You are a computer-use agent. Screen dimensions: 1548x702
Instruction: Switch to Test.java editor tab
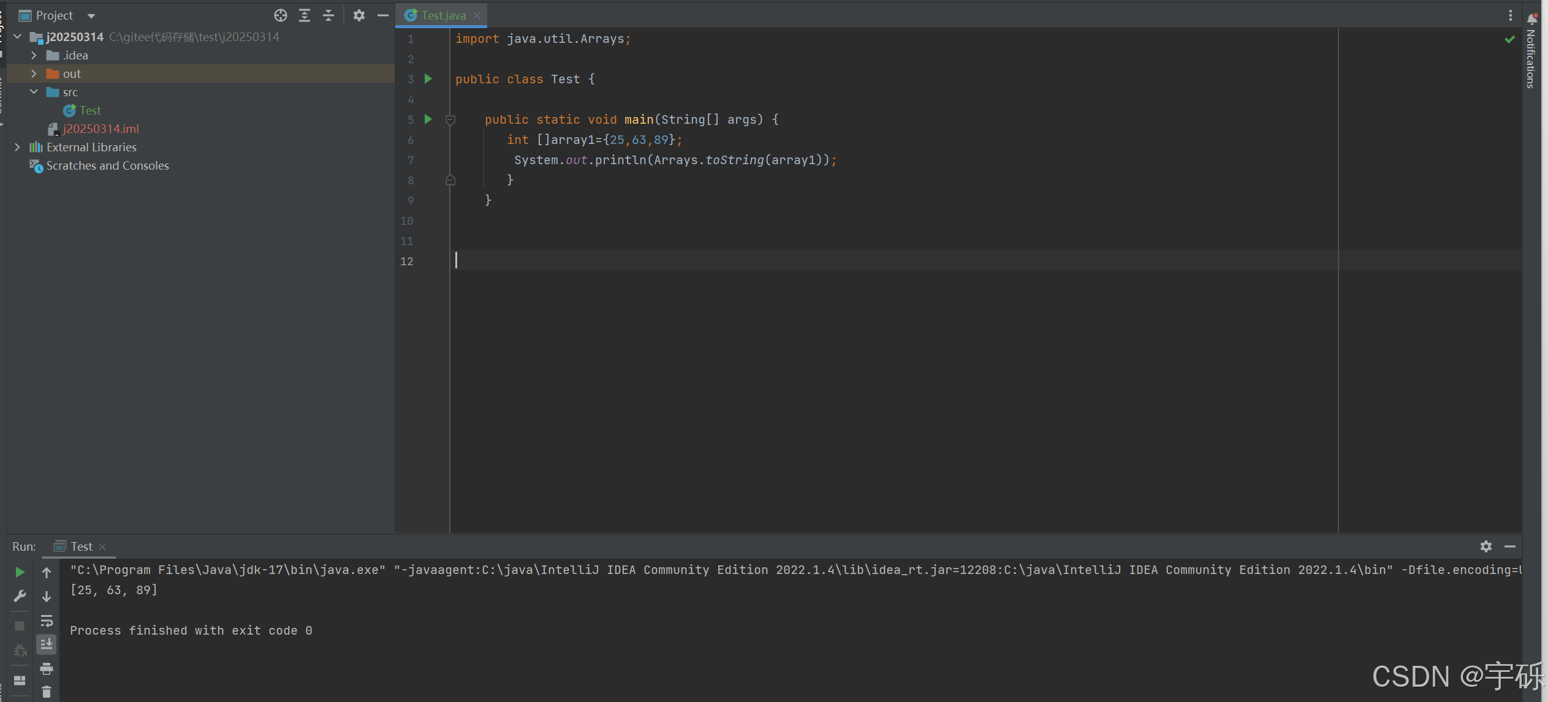pos(442,15)
